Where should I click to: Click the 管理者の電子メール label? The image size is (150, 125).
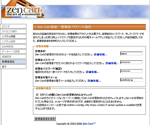46,77
